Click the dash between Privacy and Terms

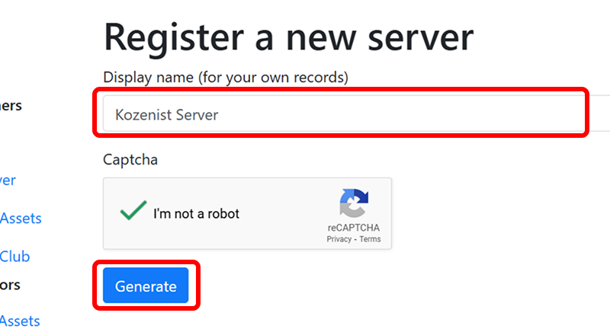355,240
